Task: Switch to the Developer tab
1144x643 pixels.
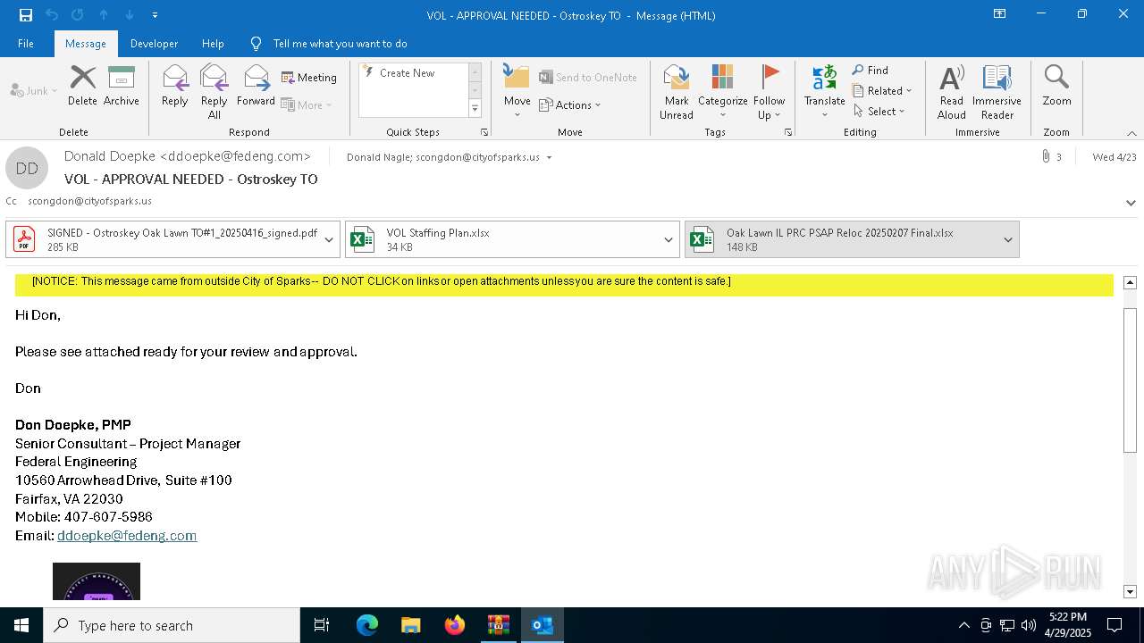Action: tap(154, 44)
